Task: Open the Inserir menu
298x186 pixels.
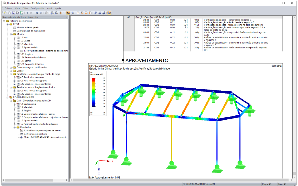Action: click(49, 8)
